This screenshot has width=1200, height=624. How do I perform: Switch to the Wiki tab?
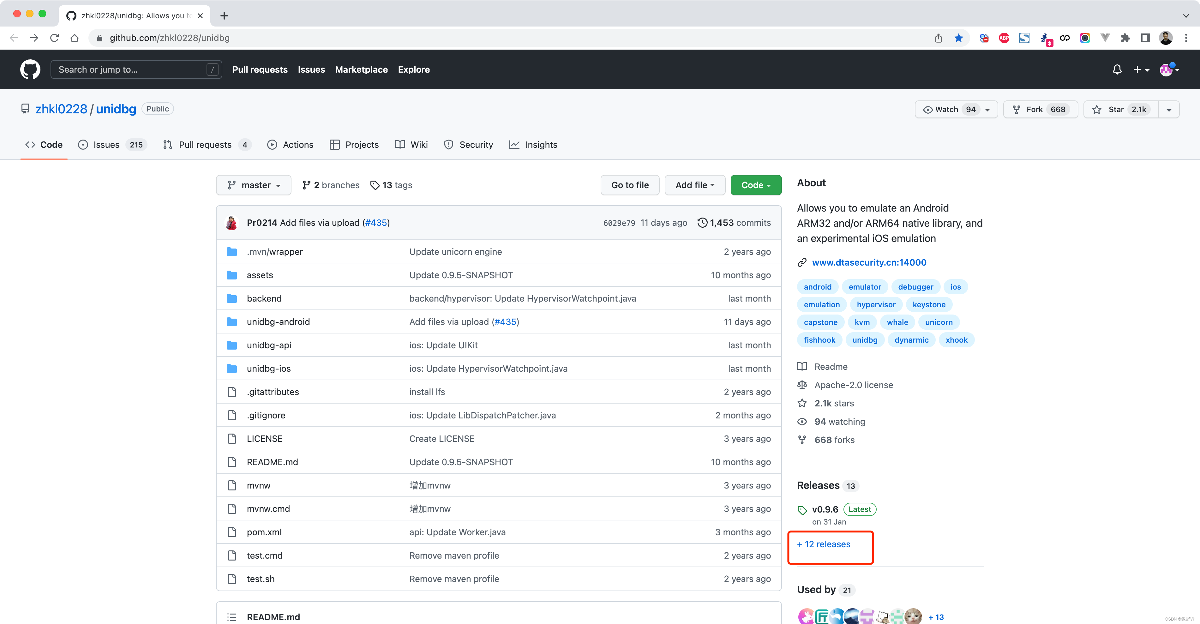point(411,144)
